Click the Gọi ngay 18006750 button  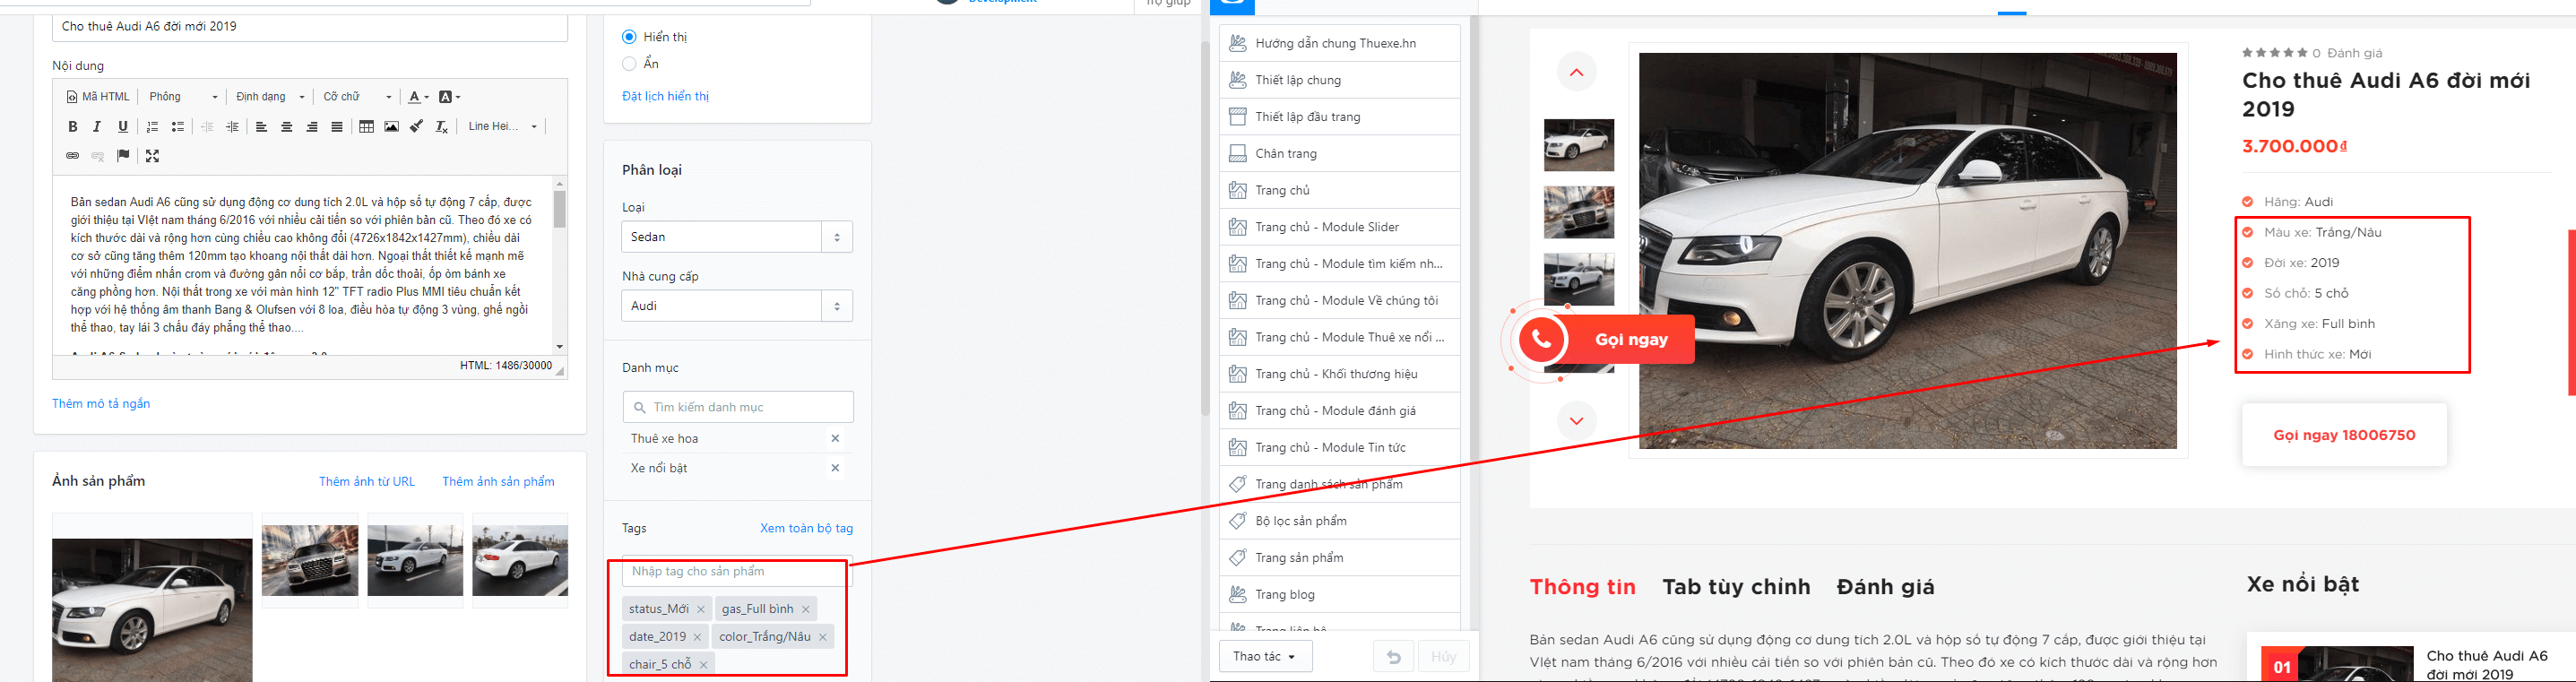tap(2344, 435)
